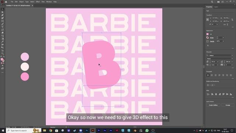Click horizontal align left icon in Align
Screen dimensions: 236x133
212,94
